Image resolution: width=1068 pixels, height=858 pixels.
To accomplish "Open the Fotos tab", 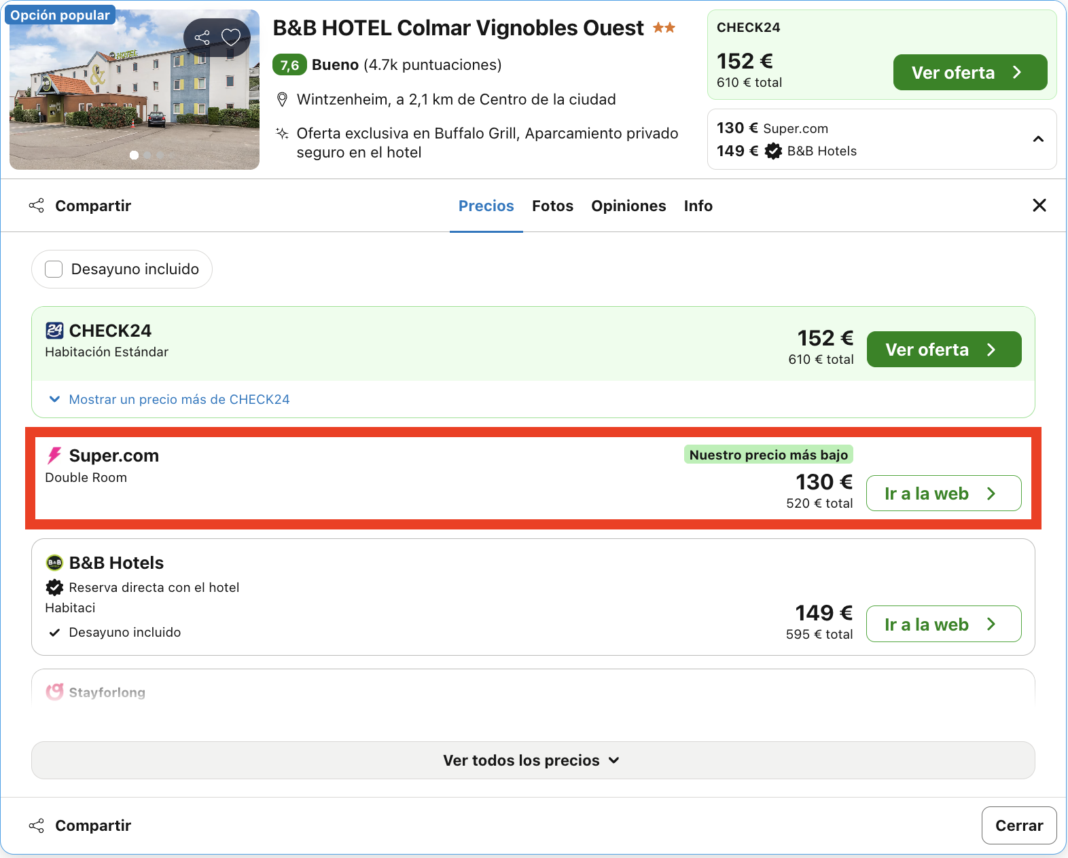I will pyautogui.click(x=552, y=206).
